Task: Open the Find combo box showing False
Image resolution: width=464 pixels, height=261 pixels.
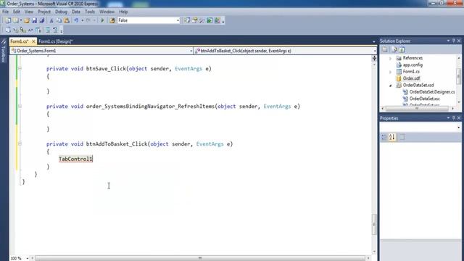Action: point(149,20)
